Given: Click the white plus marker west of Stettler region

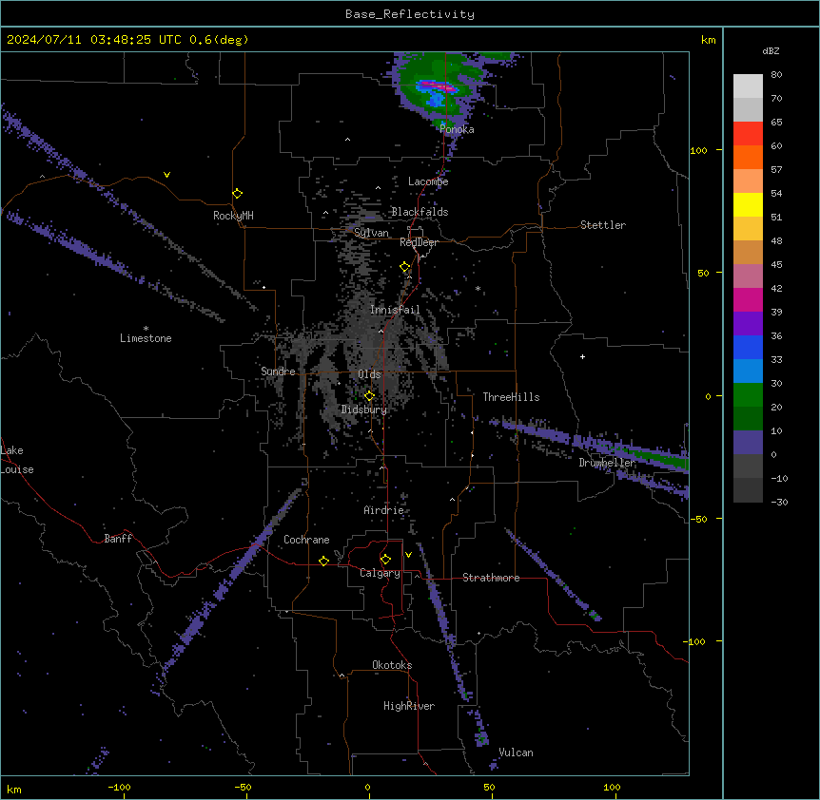Looking at the screenshot, I should pyautogui.click(x=582, y=356).
